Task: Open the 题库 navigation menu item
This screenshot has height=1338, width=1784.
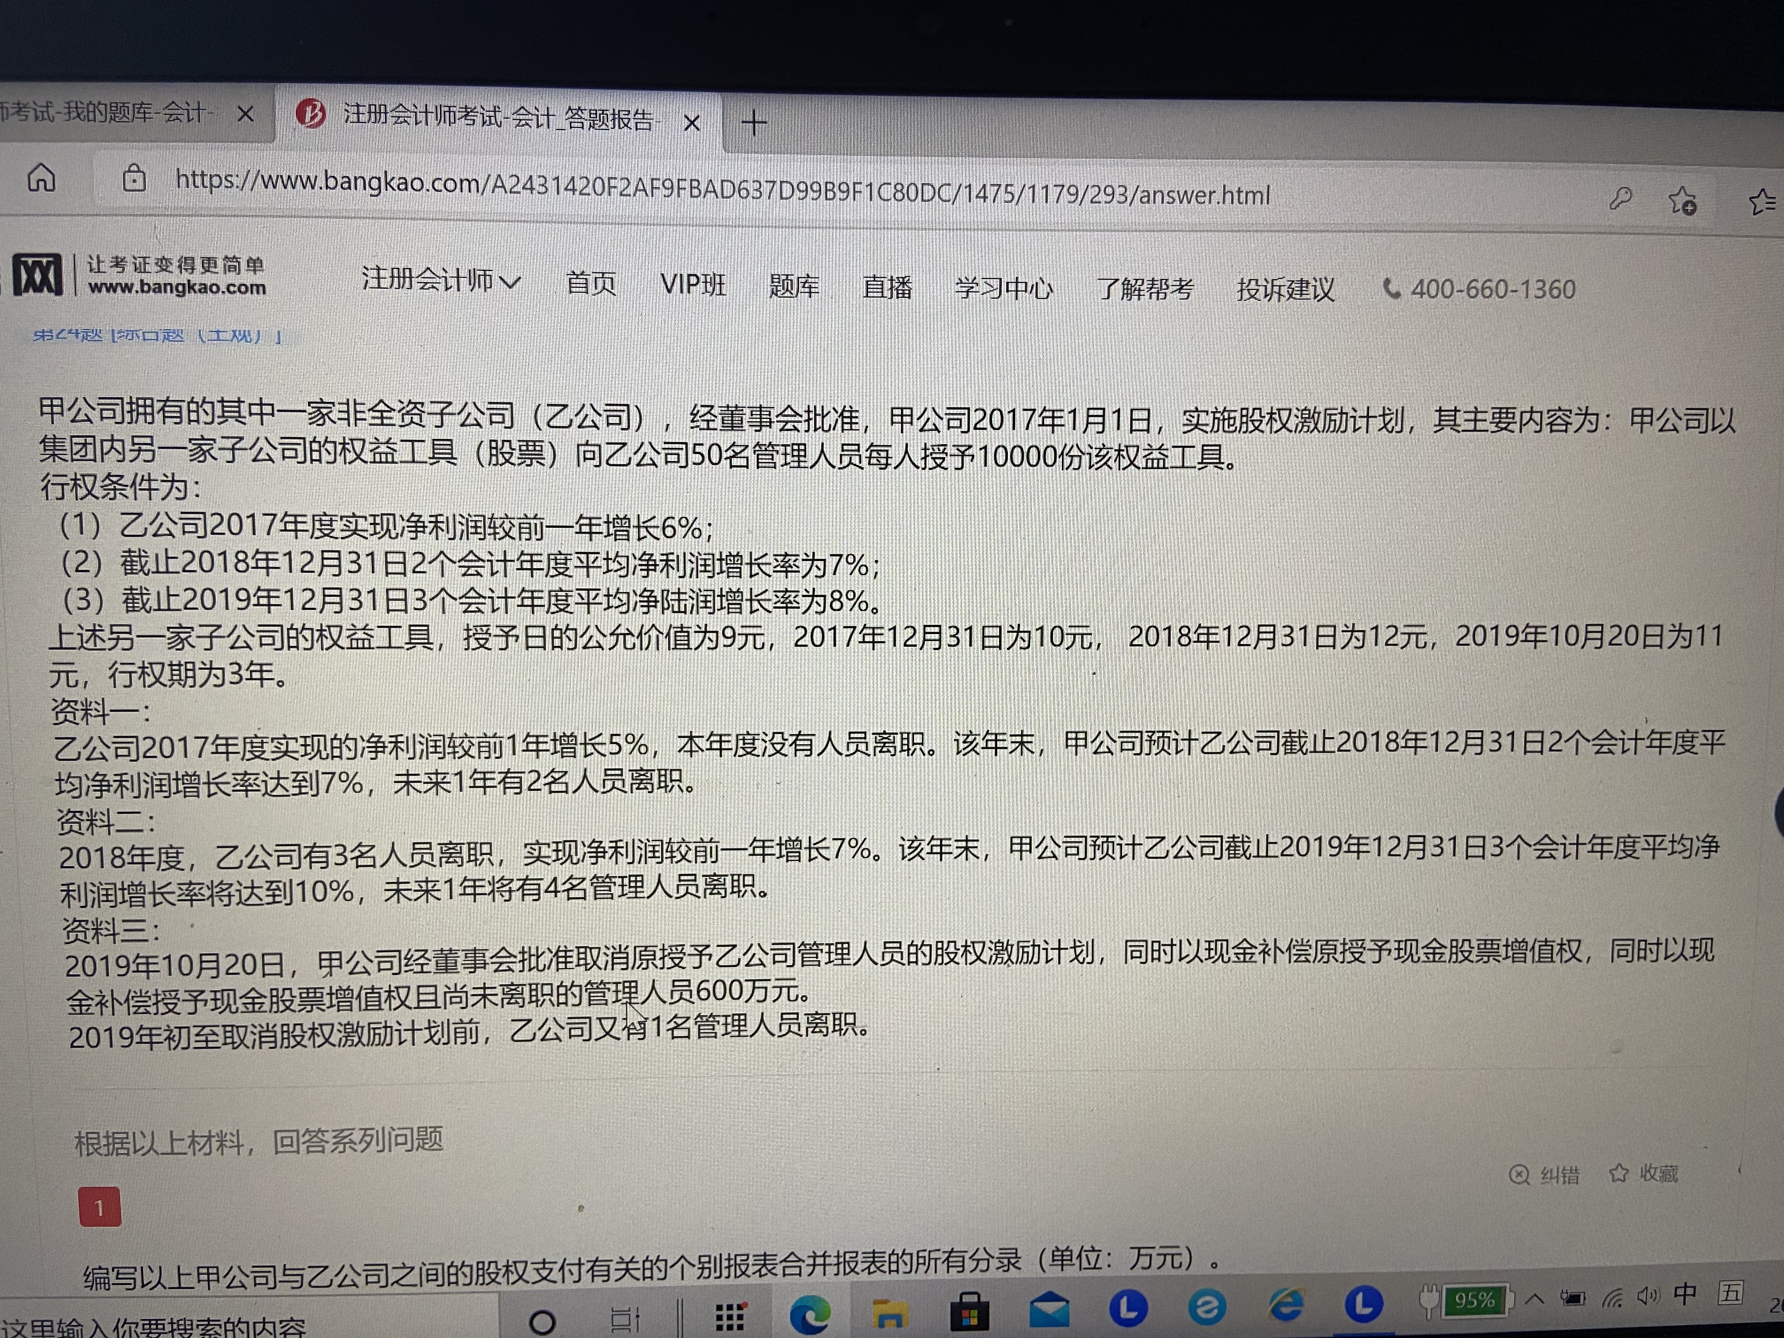Action: 794,285
